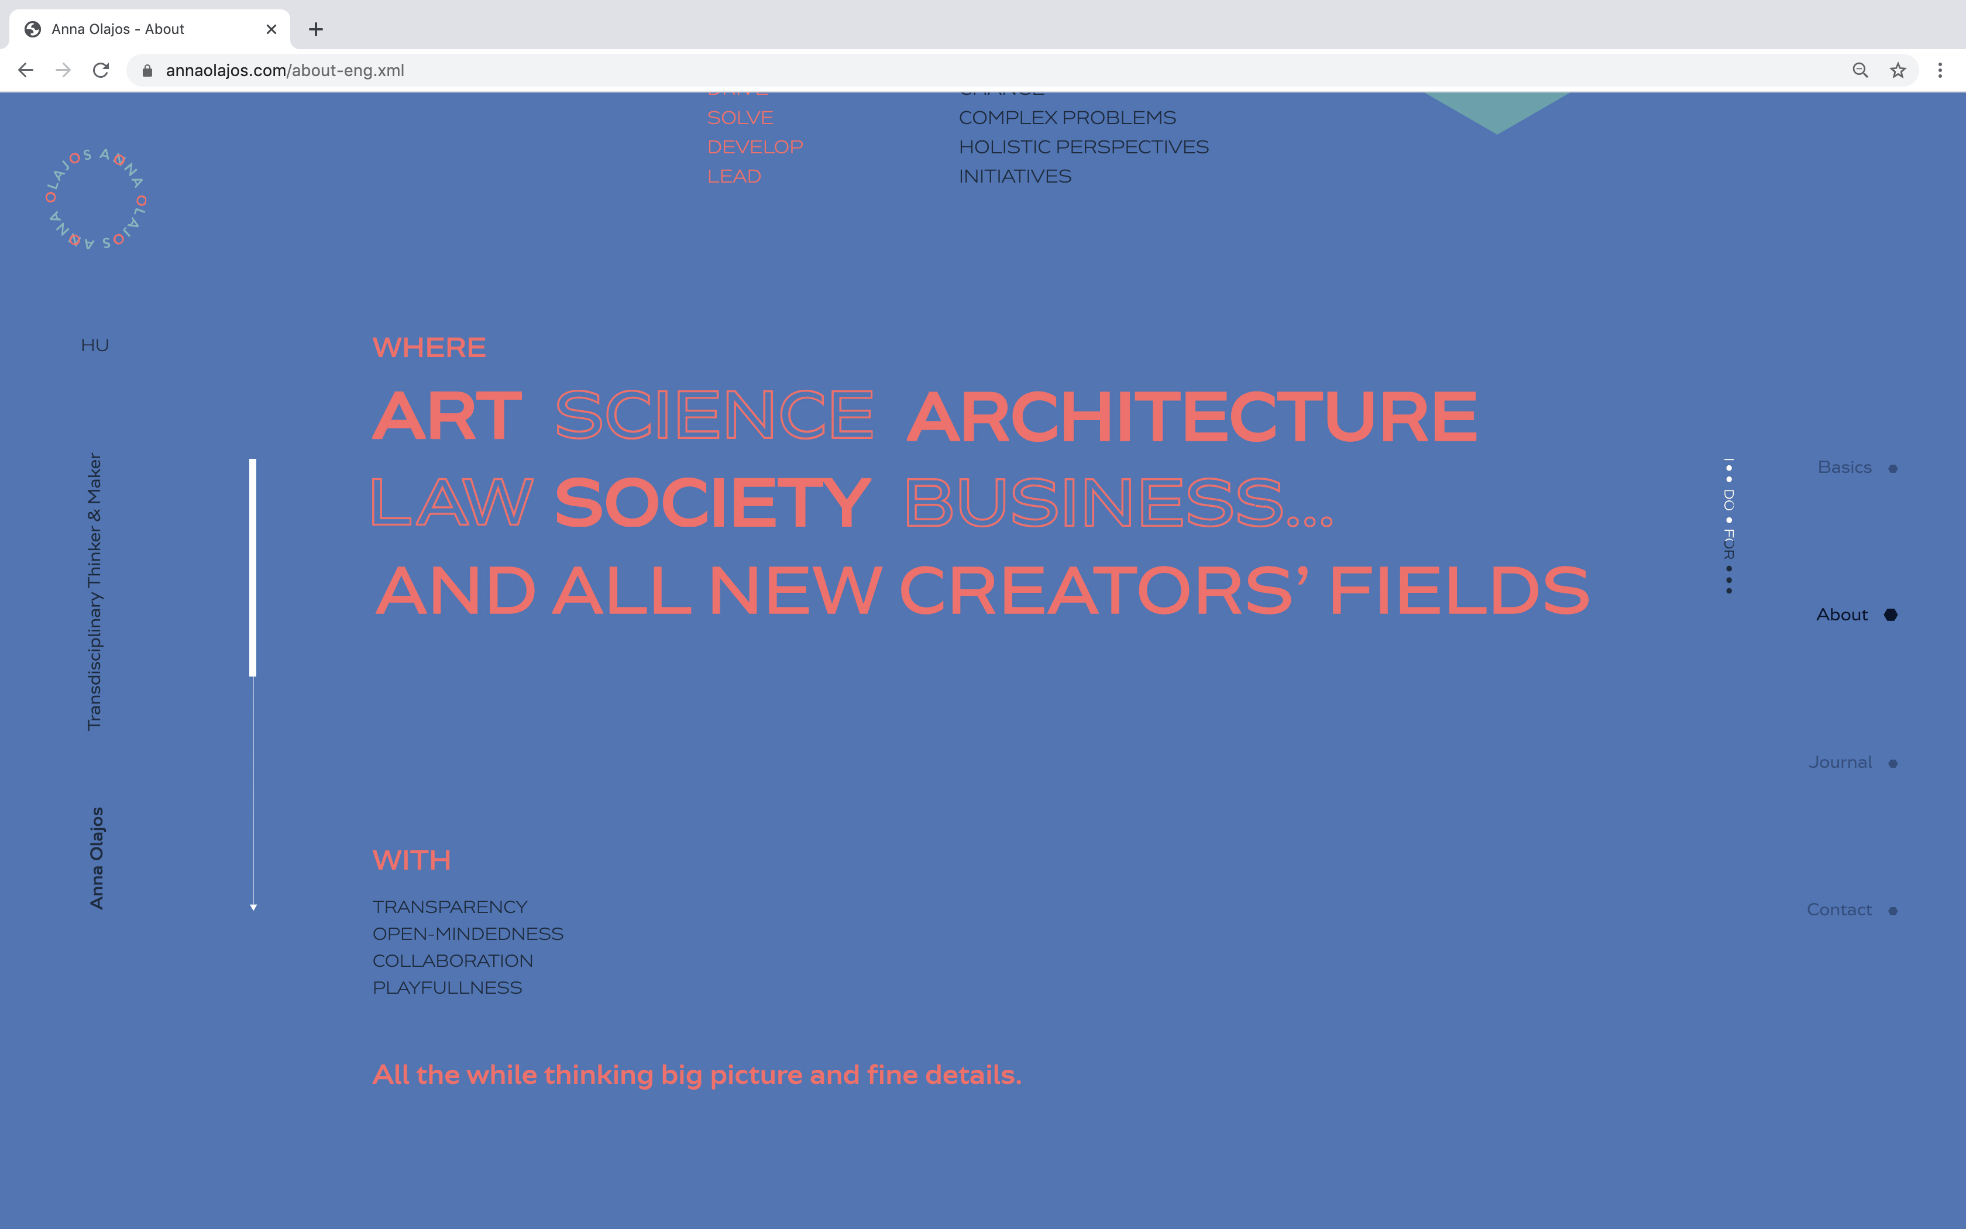Image resolution: width=1966 pixels, height=1229 pixels.
Task: Click the dot next to Contact
Action: click(1893, 911)
